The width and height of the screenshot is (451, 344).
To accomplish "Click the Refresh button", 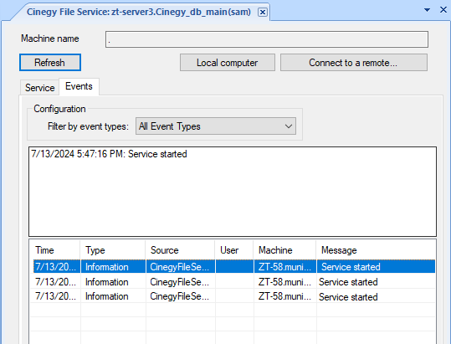I will [50, 63].
